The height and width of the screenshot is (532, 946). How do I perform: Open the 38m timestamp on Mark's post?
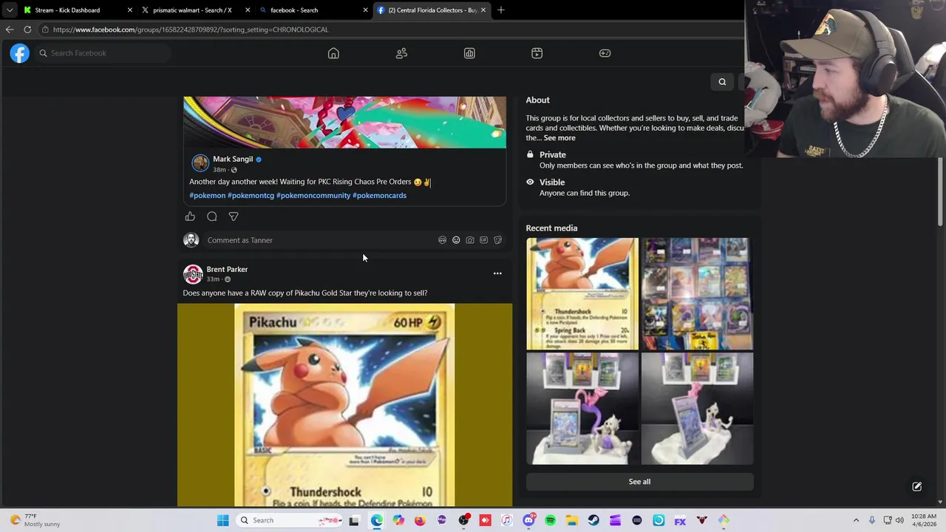(x=220, y=170)
